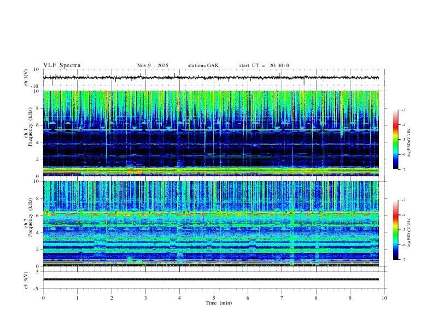Click the "-7" tick on upper color bar
This screenshot has height=334, width=433.
(403, 169)
